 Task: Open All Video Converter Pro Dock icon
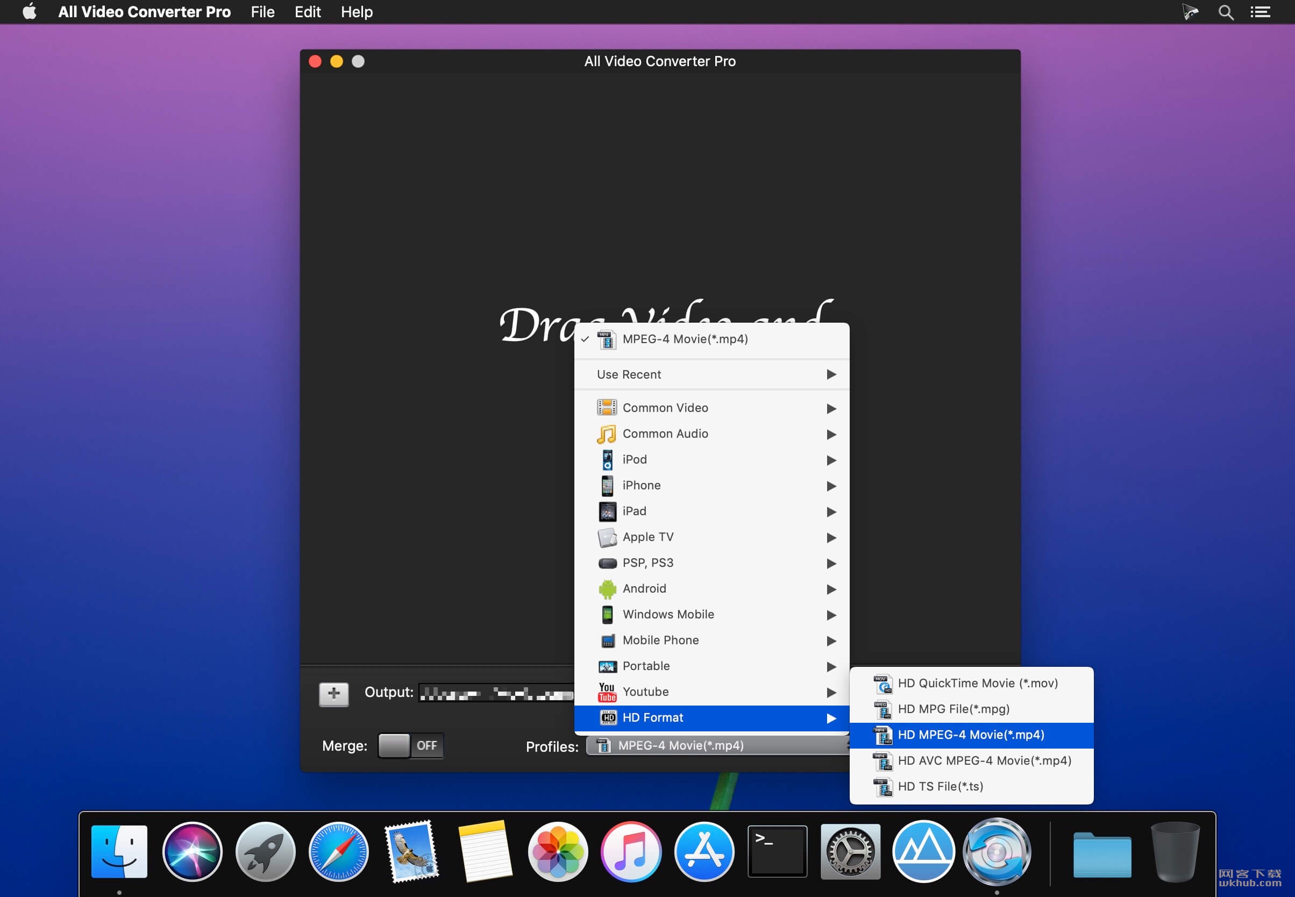point(997,851)
